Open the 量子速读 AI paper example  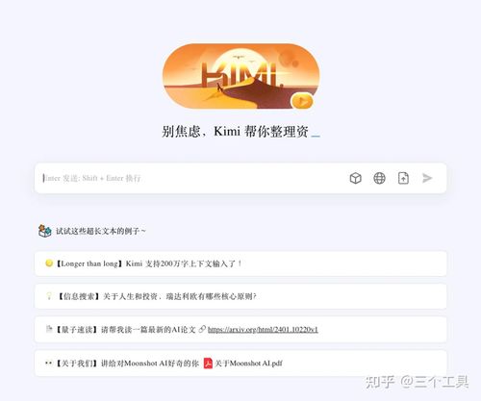(x=240, y=330)
